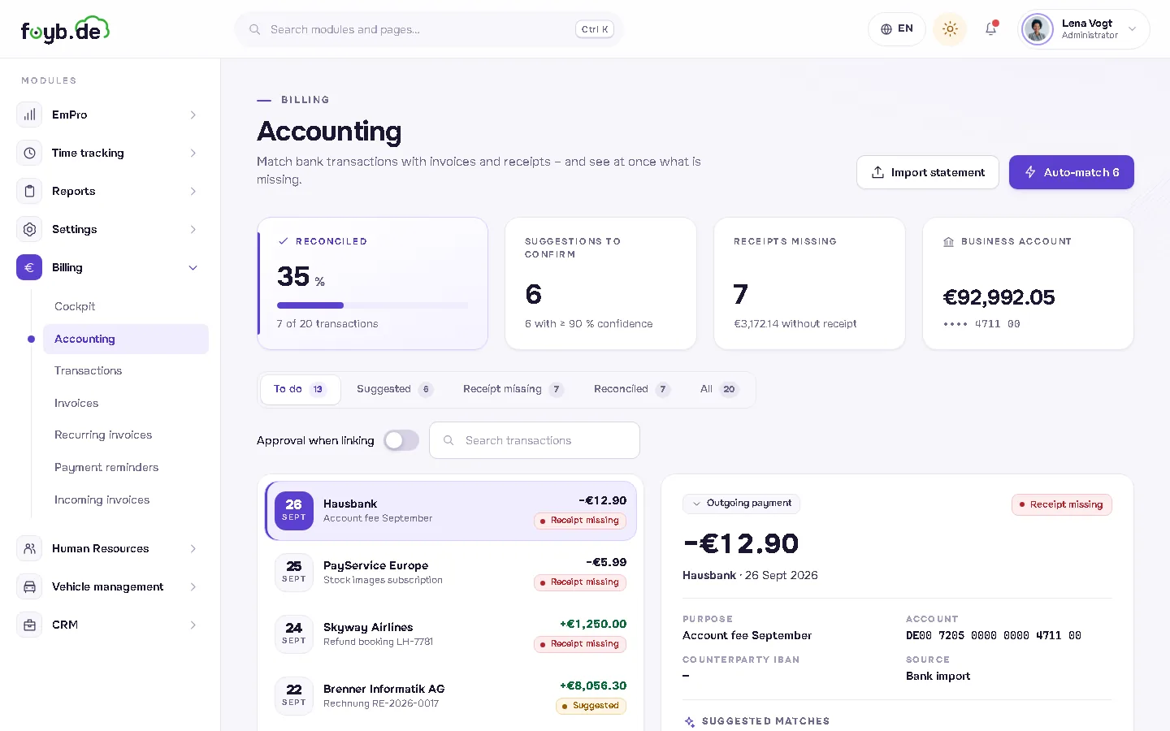The image size is (1170, 731).
Task: Select the Brenner Informatik AG transaction
Action: click(x=451, y=696)
